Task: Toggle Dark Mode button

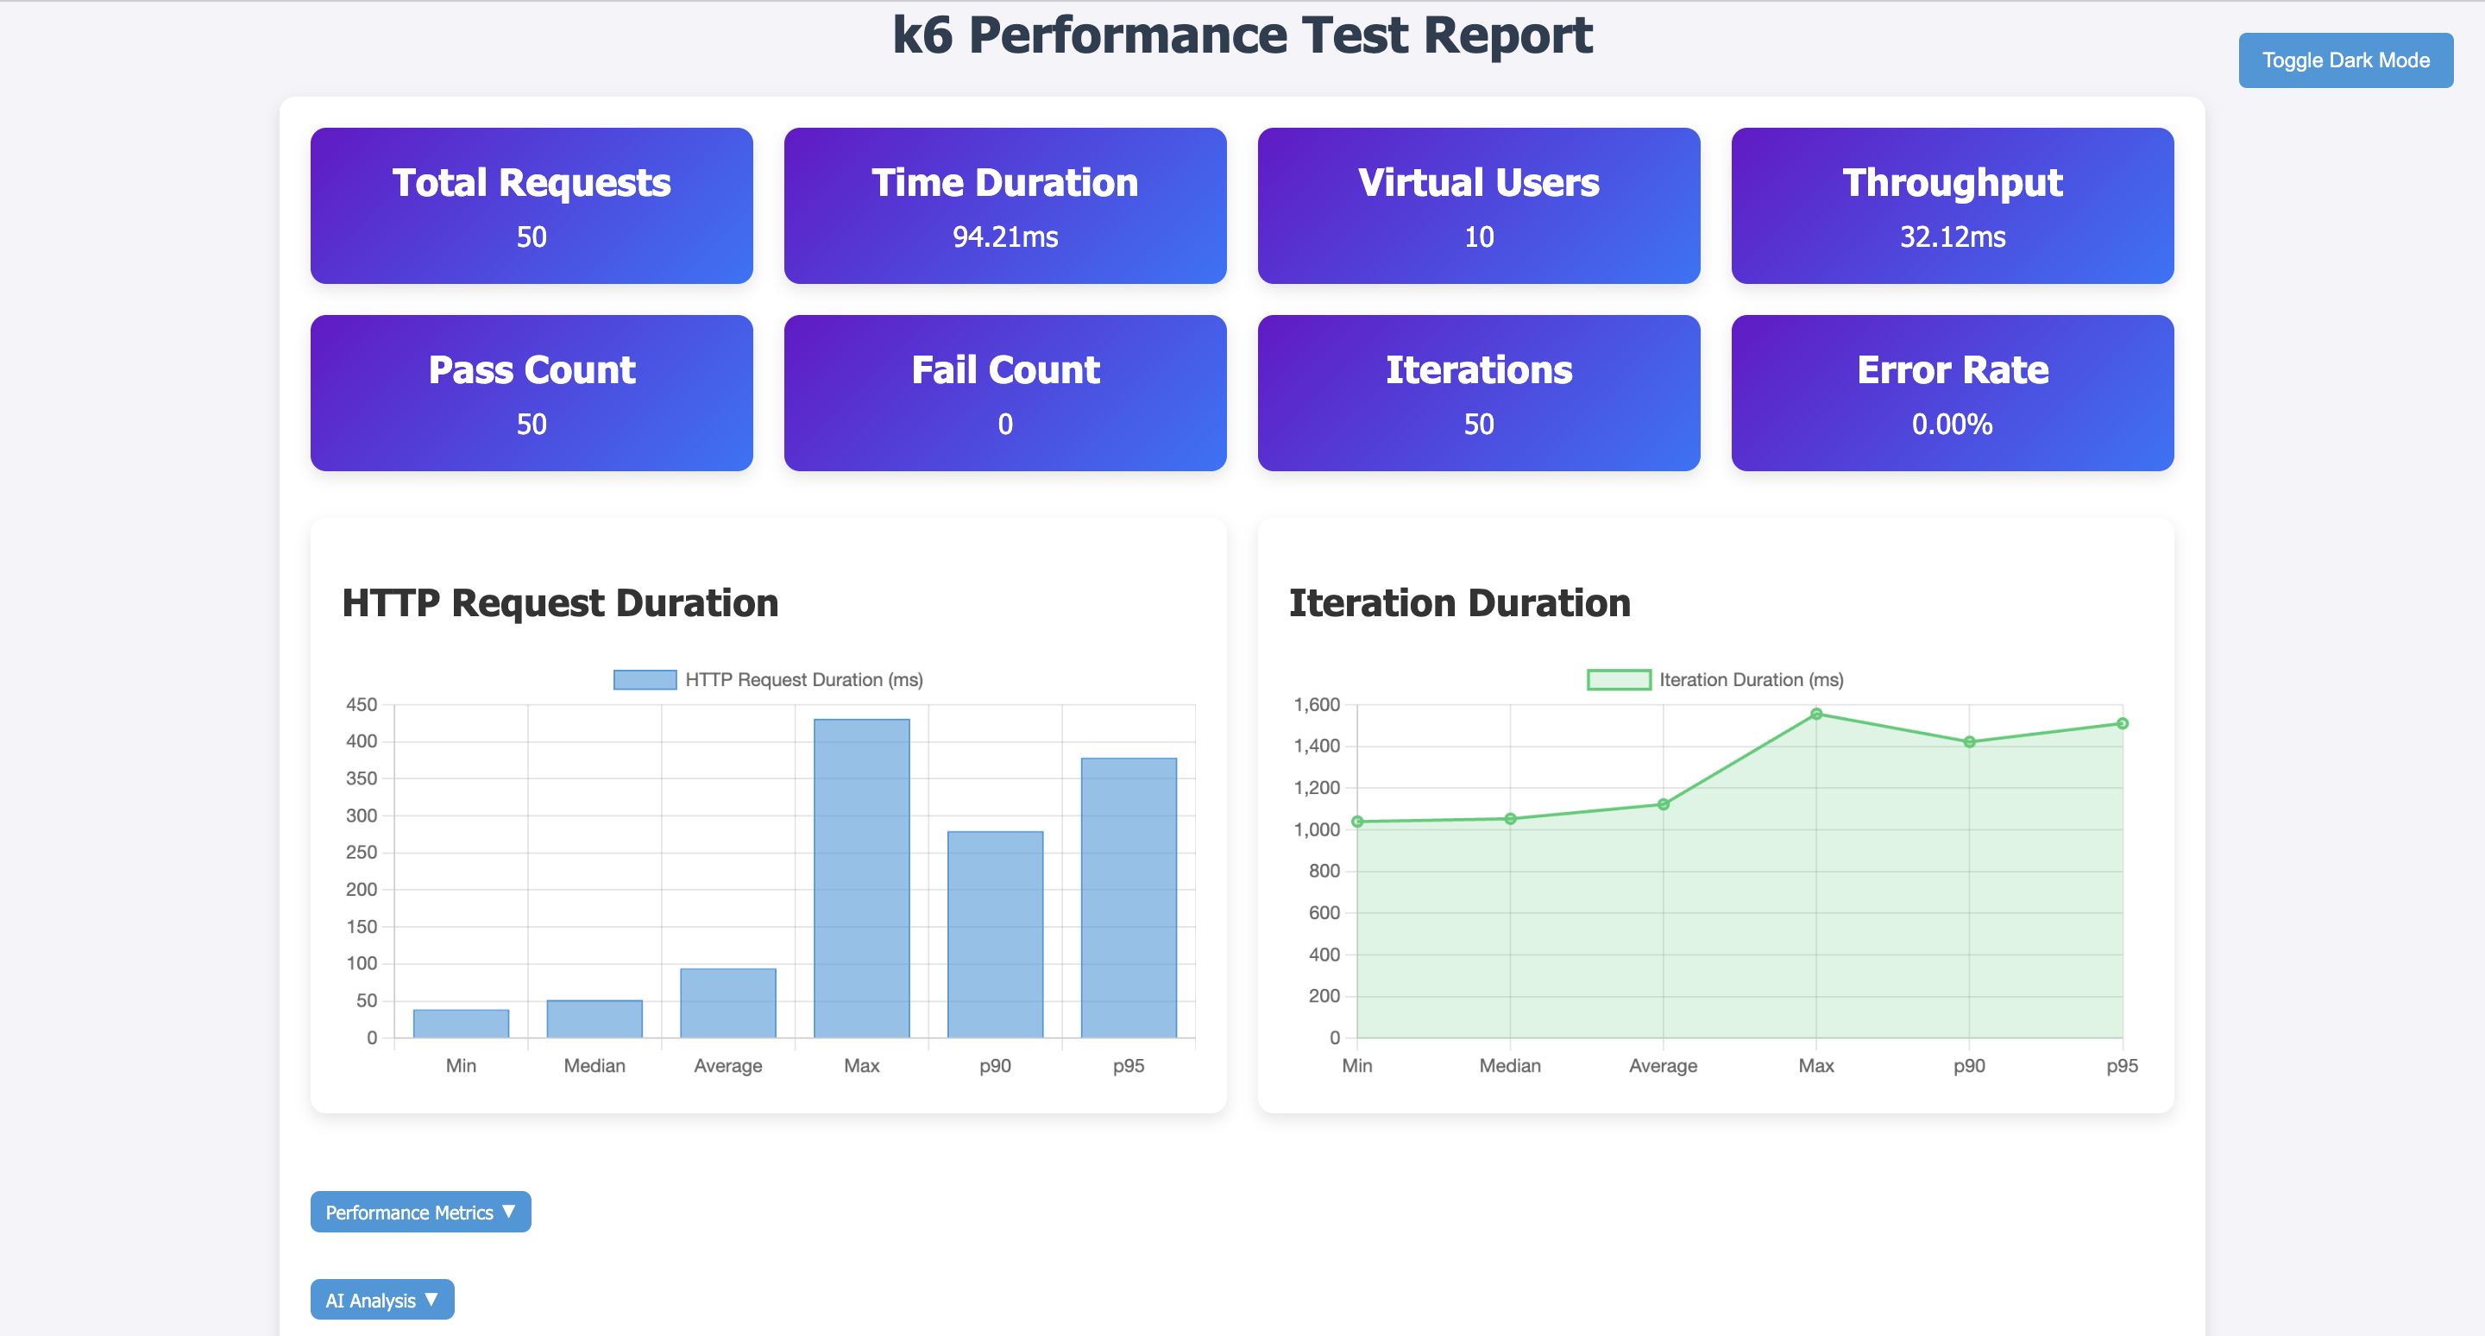Action: click(x=2345, y=60)
